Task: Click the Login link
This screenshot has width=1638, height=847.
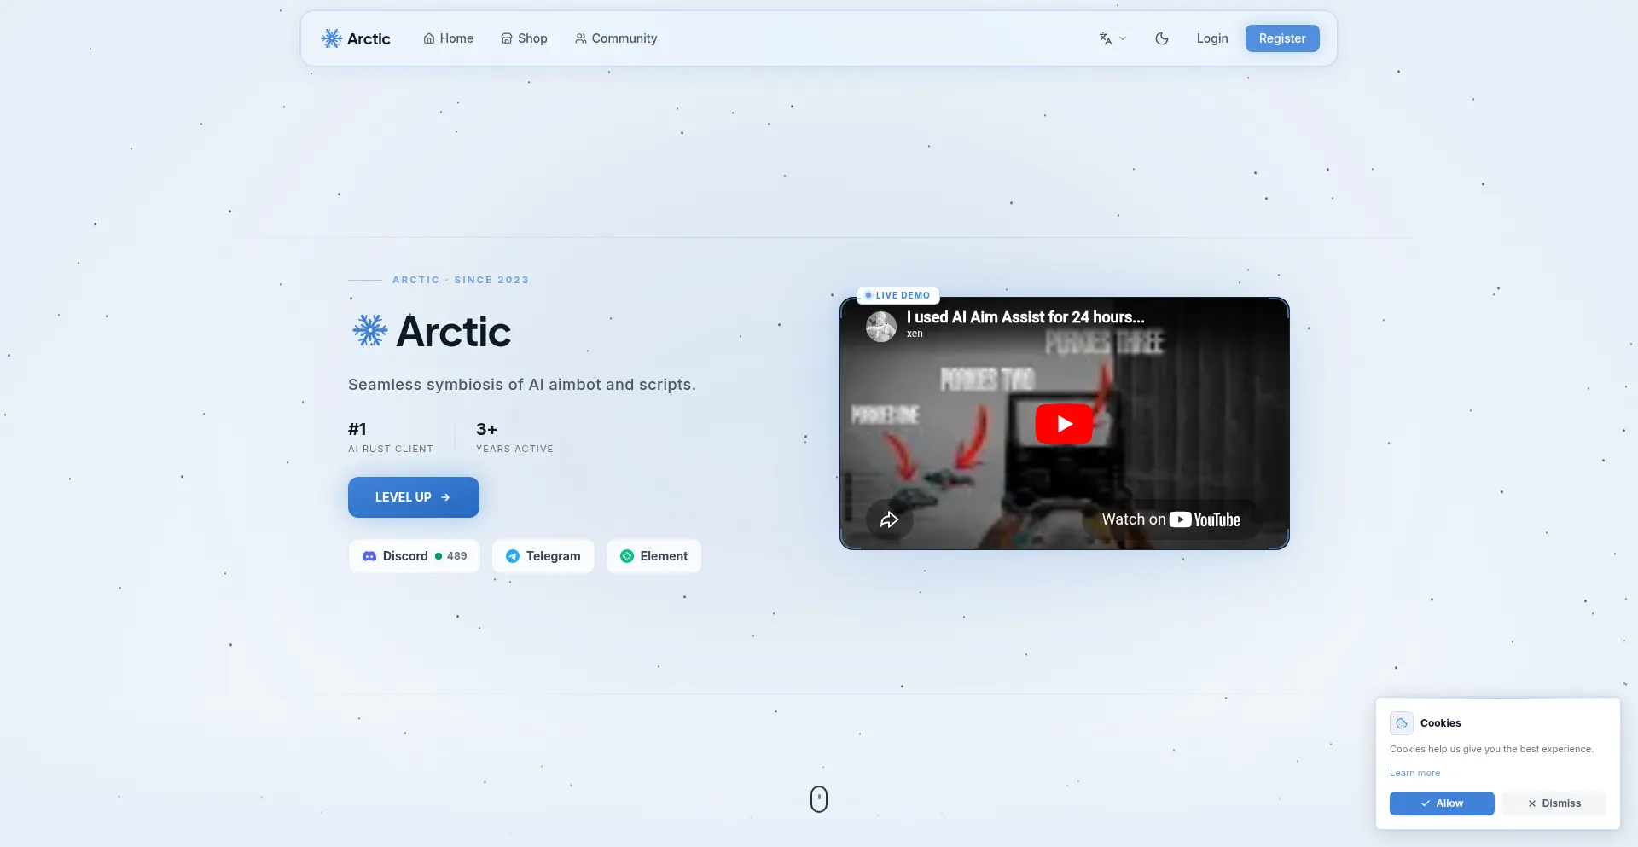Action: pyautogui.click(x=1212, y=38)
